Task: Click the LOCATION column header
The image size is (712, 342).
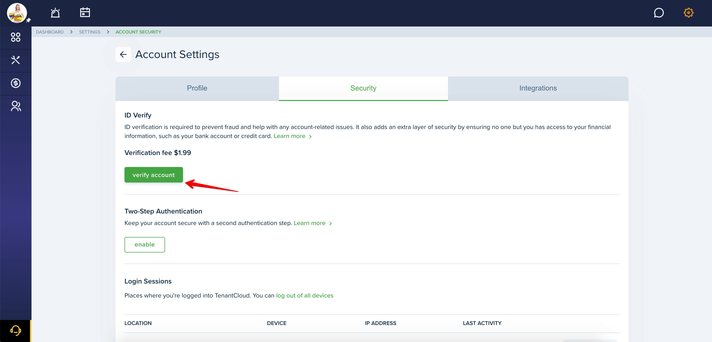Action: tap(138, 323)
